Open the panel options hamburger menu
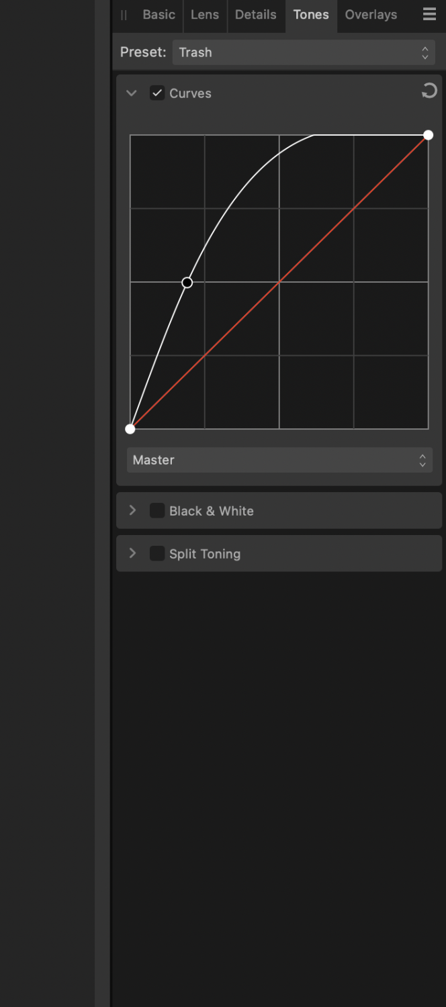The height and width of the screenshot is (1007, 446). 429,14
